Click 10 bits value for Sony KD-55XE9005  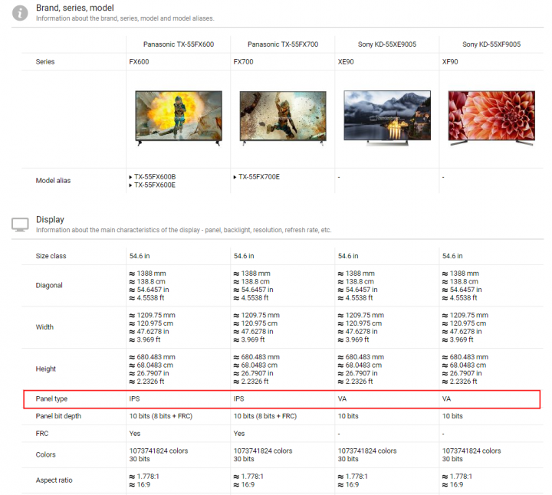point(348,416)
